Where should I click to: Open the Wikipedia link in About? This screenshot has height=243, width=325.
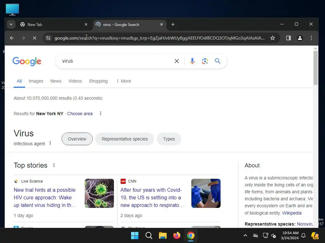[x=292, y=213]
